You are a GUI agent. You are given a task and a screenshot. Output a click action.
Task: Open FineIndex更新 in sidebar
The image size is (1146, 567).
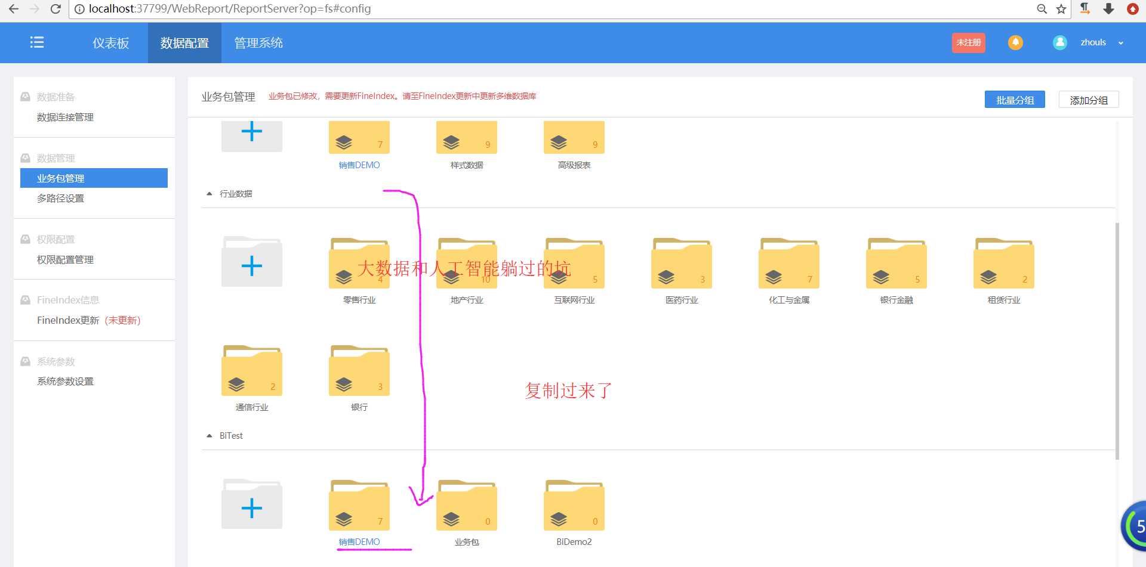[89, 320]
